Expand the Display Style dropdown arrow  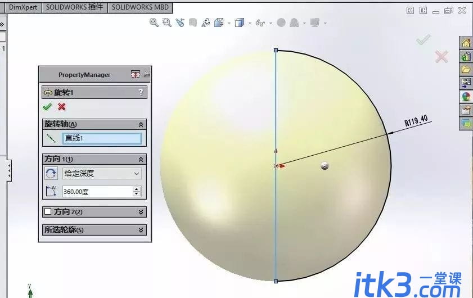coord(250,23)
